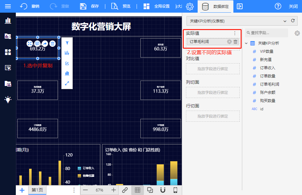Click the 查找字段 search field
The image size is (302, 195).
click(267, 33)
